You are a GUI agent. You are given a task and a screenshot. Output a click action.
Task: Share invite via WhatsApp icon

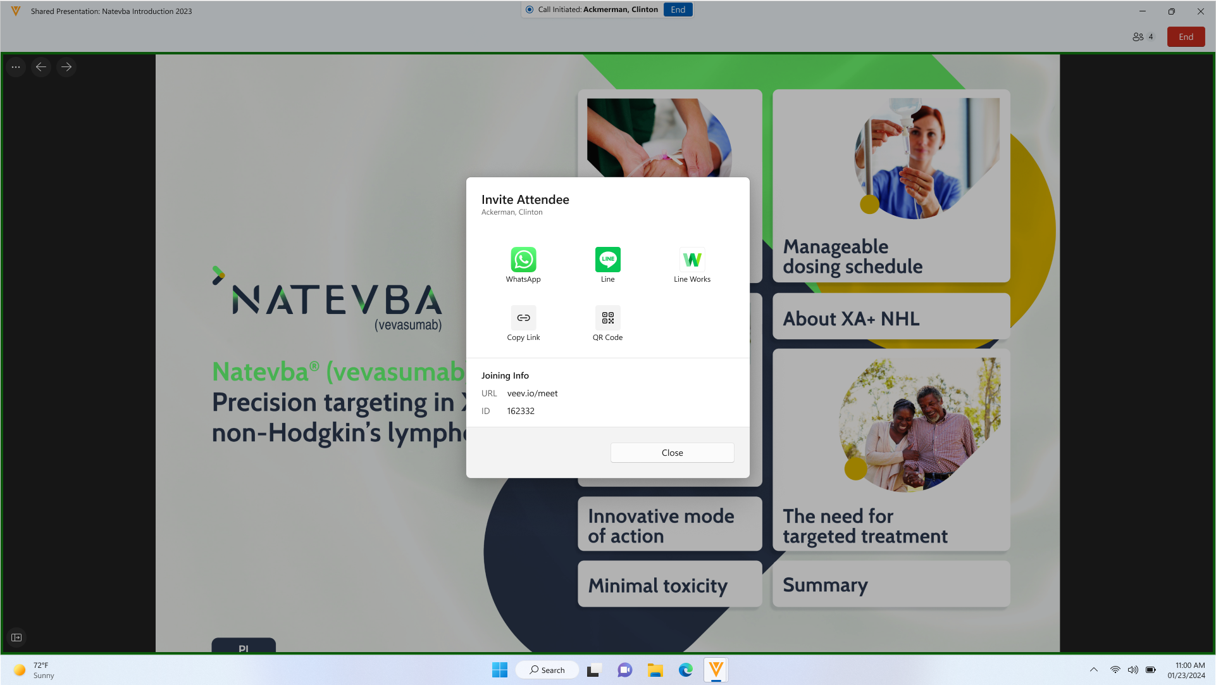pyautogui.click(x=523, y=260)
